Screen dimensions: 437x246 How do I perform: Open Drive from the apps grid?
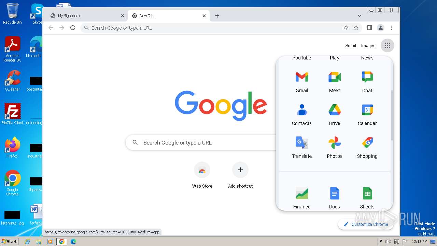(335, 115)
